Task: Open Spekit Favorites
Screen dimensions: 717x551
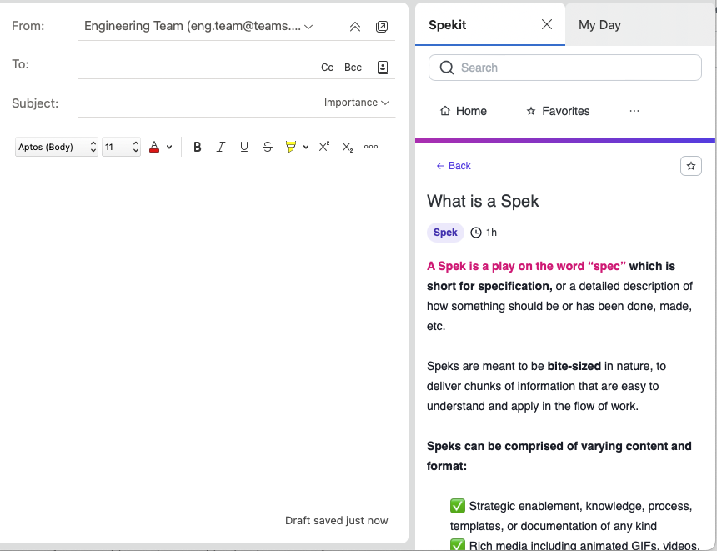Action: pyautogui.click(x=558, y=111)
